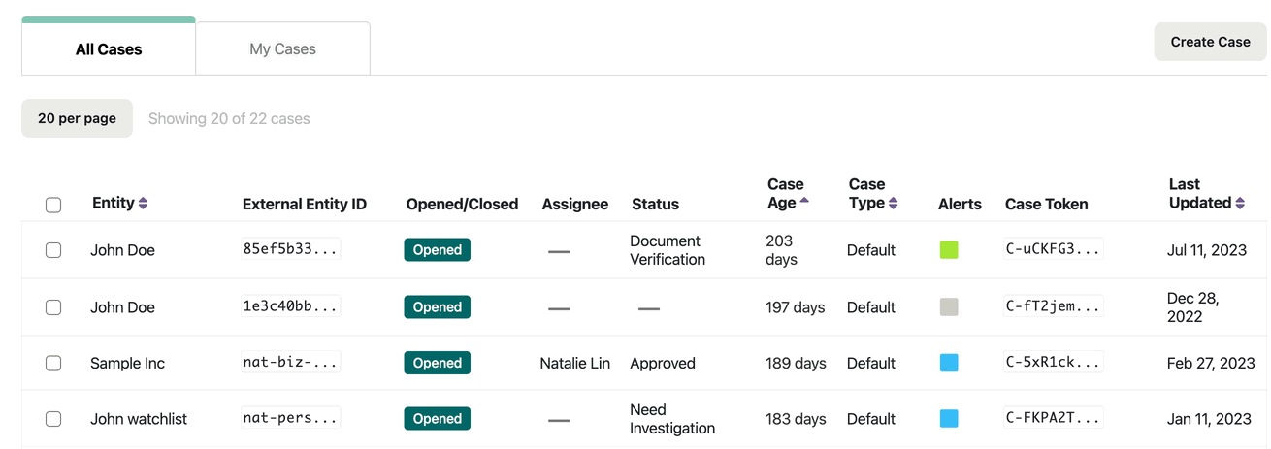Image resolution: width=1271 pixels, height=449 pixels.
Task: Click the 203 days case age
Action: tap(781, 250)
